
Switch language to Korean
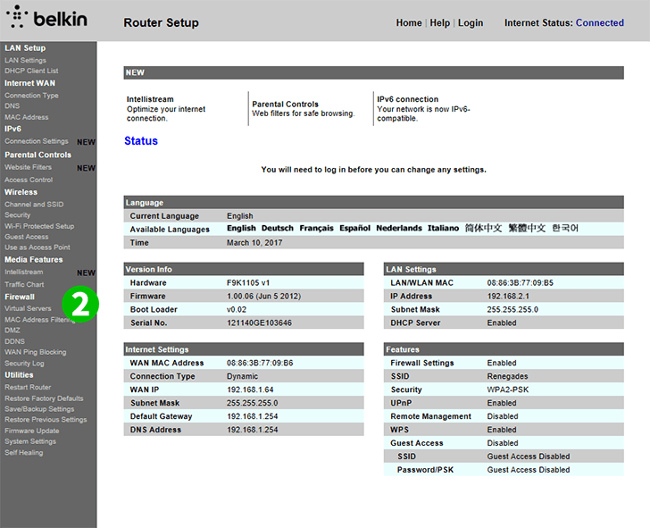click(565, 228)
